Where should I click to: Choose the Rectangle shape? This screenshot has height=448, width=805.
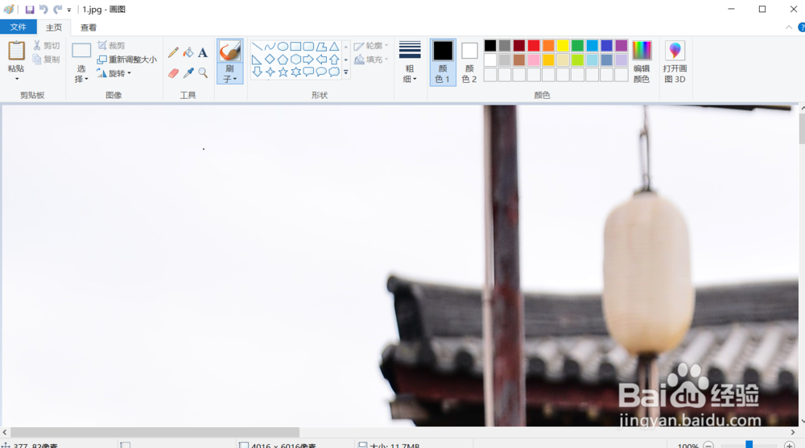(x=295, y=47)
